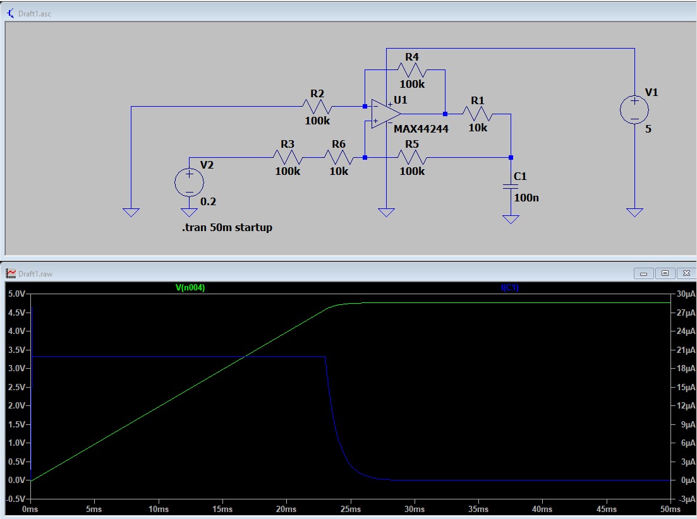697x519 pixels.
Task: Click the Draft1.asc schematic window icon
Action: click(11, 13)
